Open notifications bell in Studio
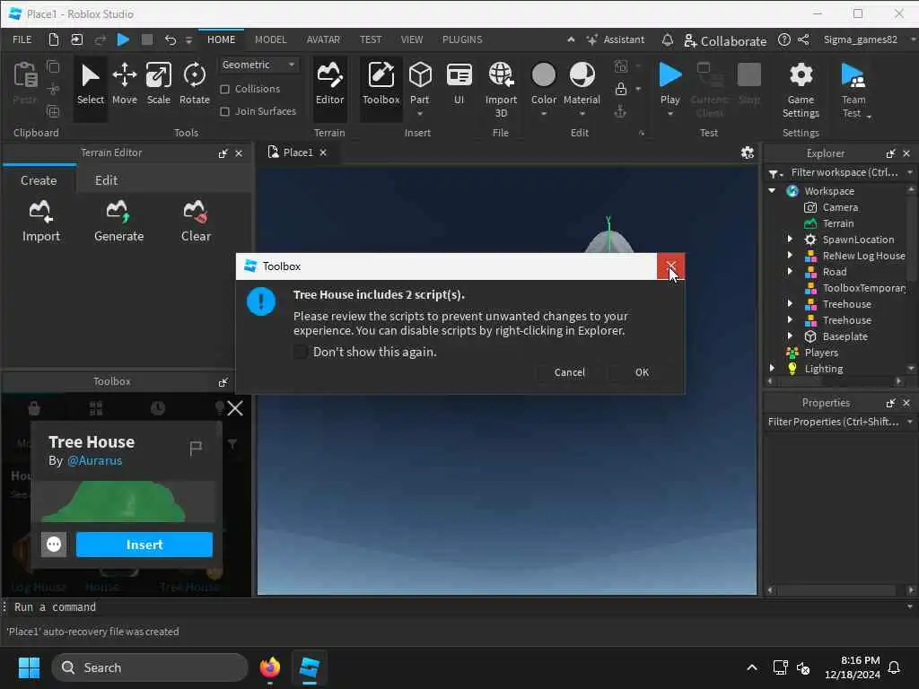Viewport: 919px width, 689px height. pyautogui.click(x=667, y=39)
